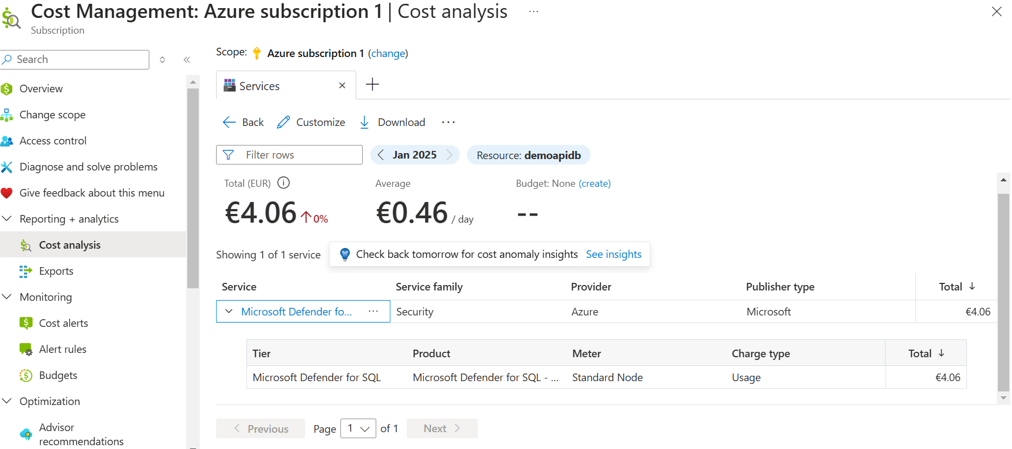1012x449 pixels.
Task: Collapse the Microsoft Defender service row
Action: (x=229, y=311)
